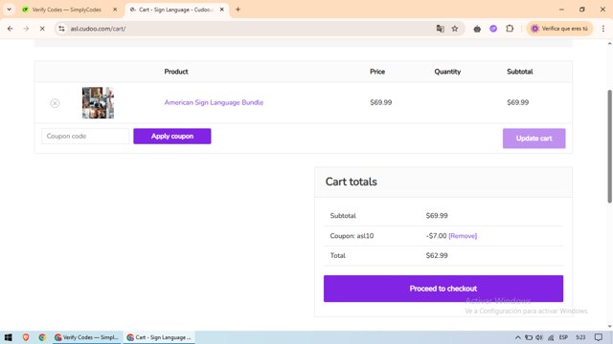Screen dimensions: 613x344
Task: Open the dark extension icon beside the star
Action: pos(477,29)
